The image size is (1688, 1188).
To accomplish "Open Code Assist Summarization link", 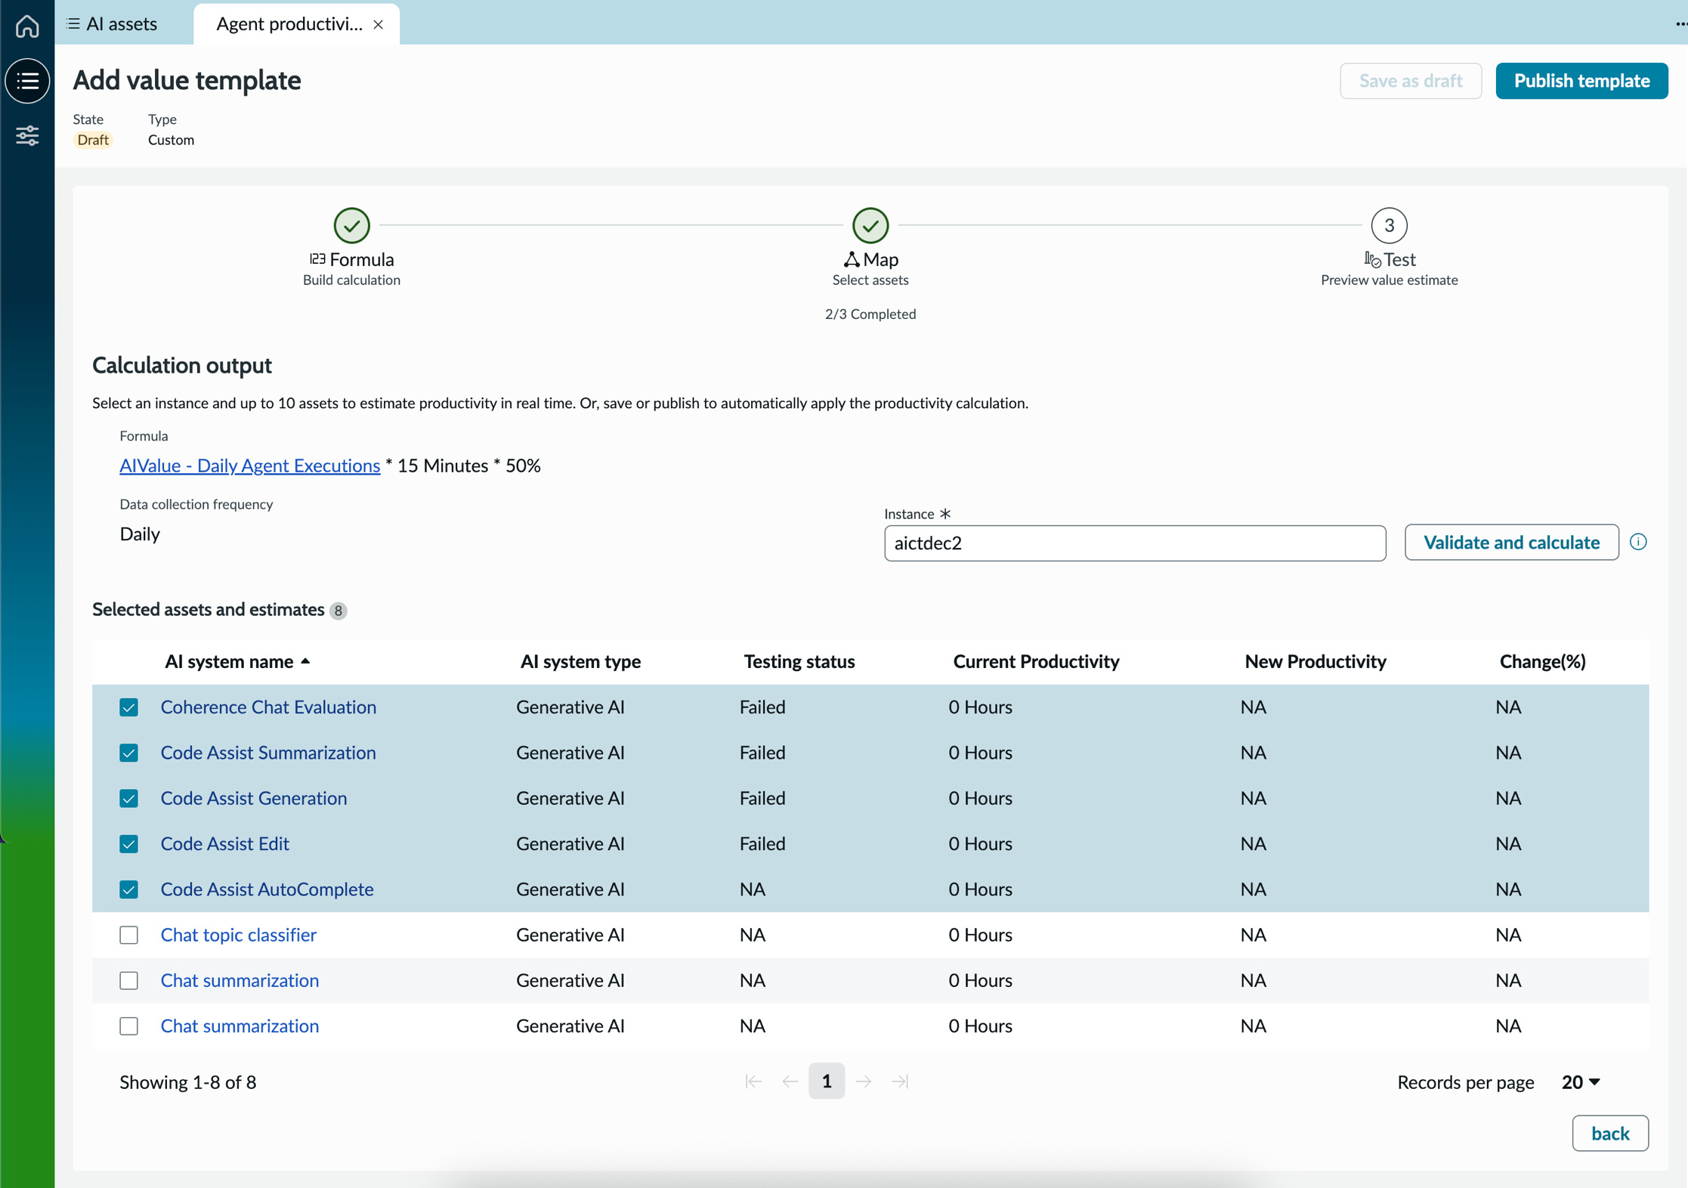I will point(268,752).
